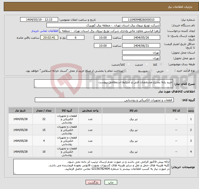Click the چاپ (print) button
The image size is (199, 189).
tap(111, 182)
